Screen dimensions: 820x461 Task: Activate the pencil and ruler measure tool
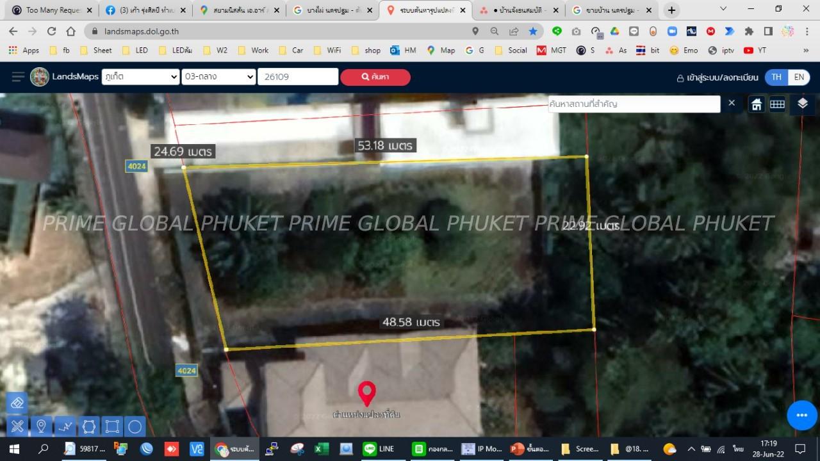coord(17,426)
